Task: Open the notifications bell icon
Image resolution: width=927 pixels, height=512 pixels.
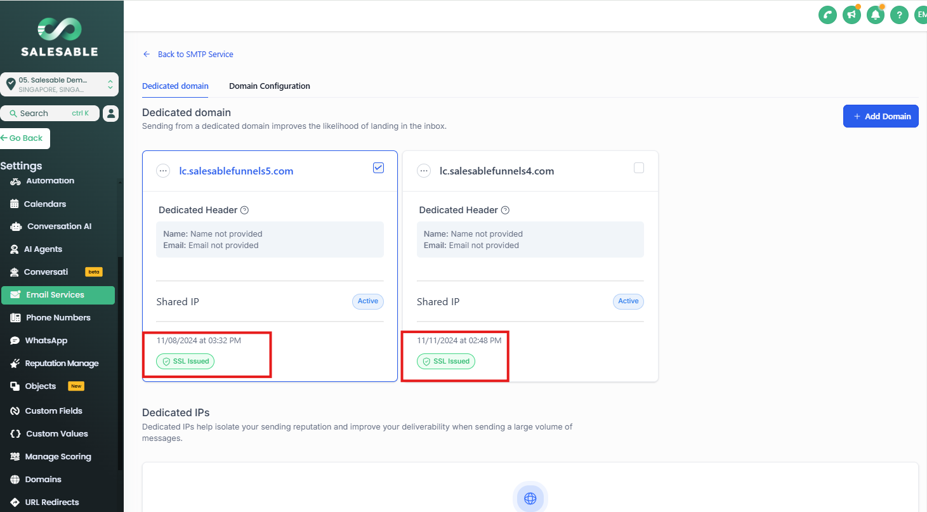Action: [876, 15]
